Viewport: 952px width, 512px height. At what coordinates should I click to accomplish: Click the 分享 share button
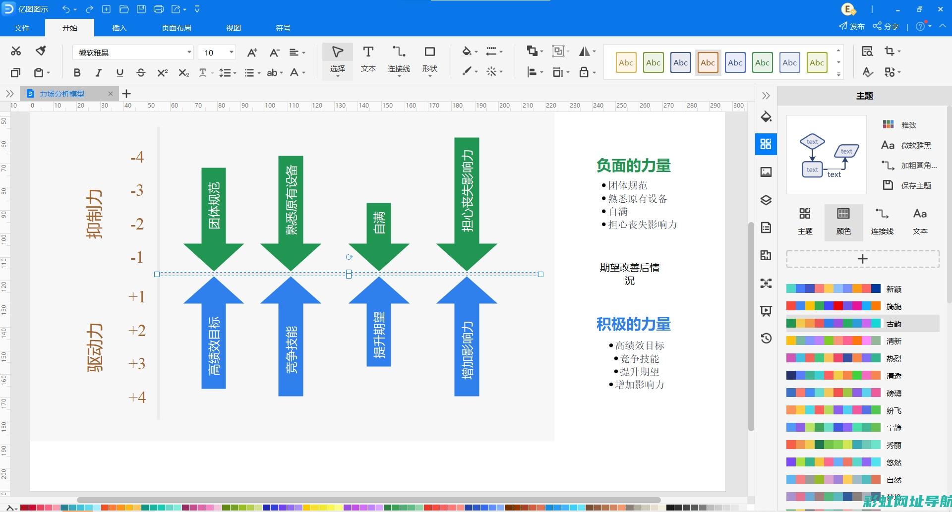(x=886, y=26)
